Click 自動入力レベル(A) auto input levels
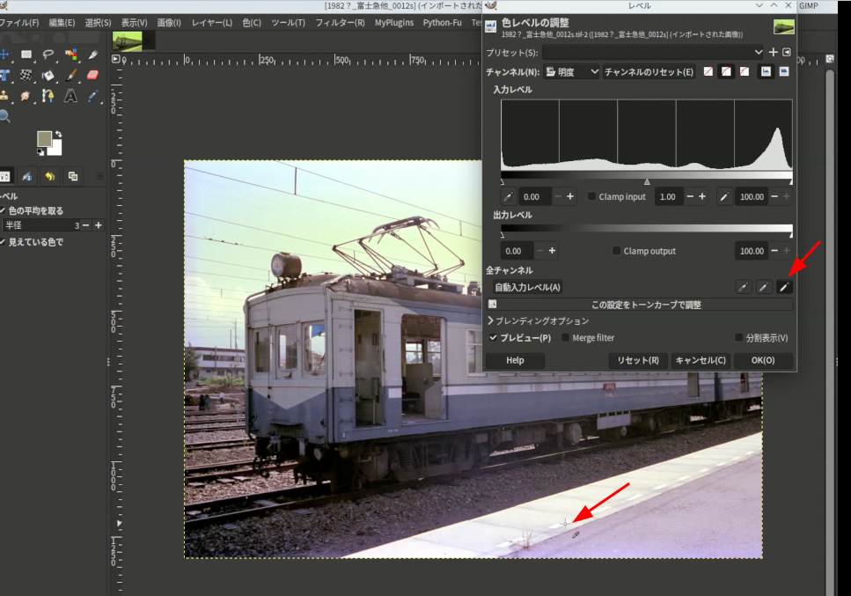This screenshot has height=596, width=851. tap(527, 287)
